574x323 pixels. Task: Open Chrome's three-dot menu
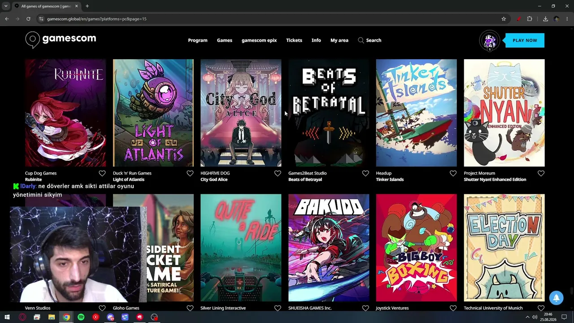pyautogui.click(x=567, y=19)
